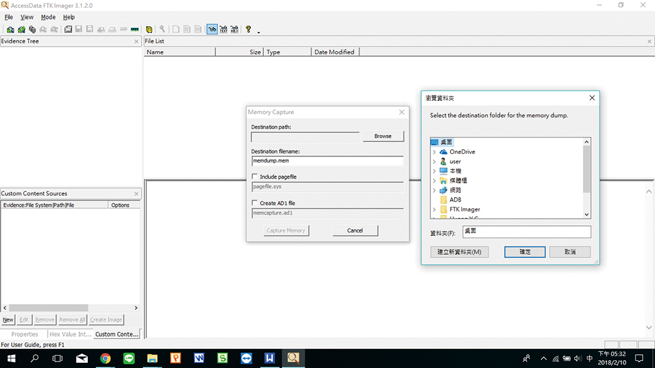The height and width of the screenshot is (368, 655).
Task: Click the Destination path input field
Action: (x=305, y=137)
